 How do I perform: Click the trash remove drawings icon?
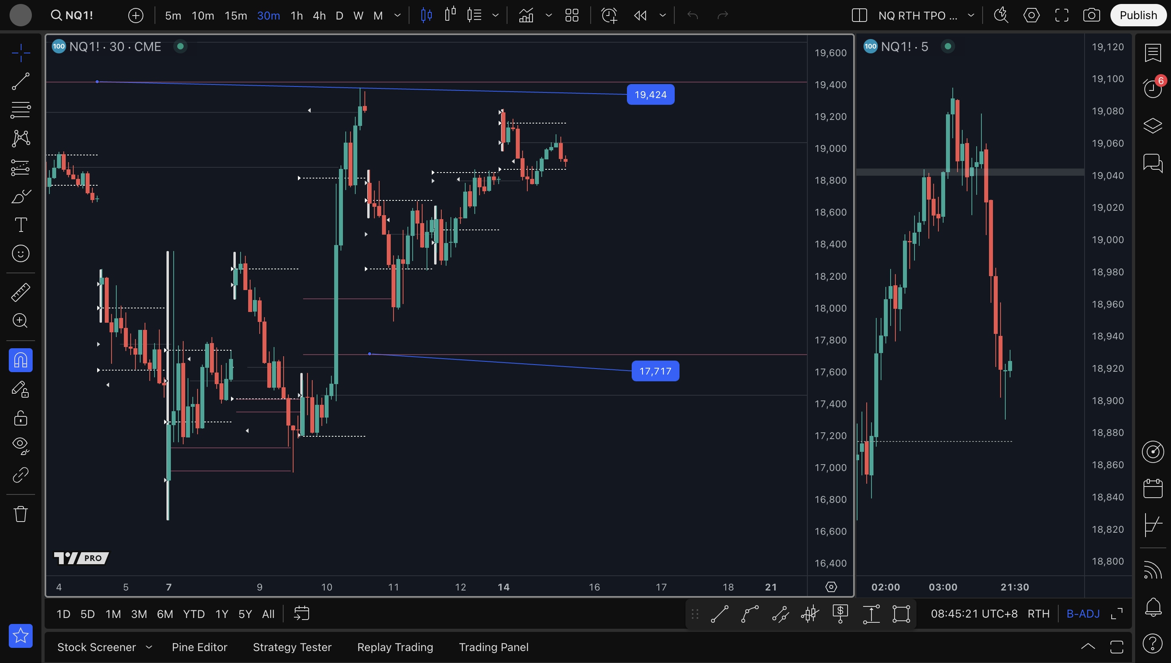(x=20, y=514)
